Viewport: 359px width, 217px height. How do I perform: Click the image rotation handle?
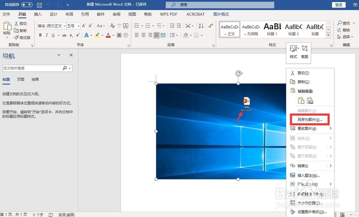[239, 73]
